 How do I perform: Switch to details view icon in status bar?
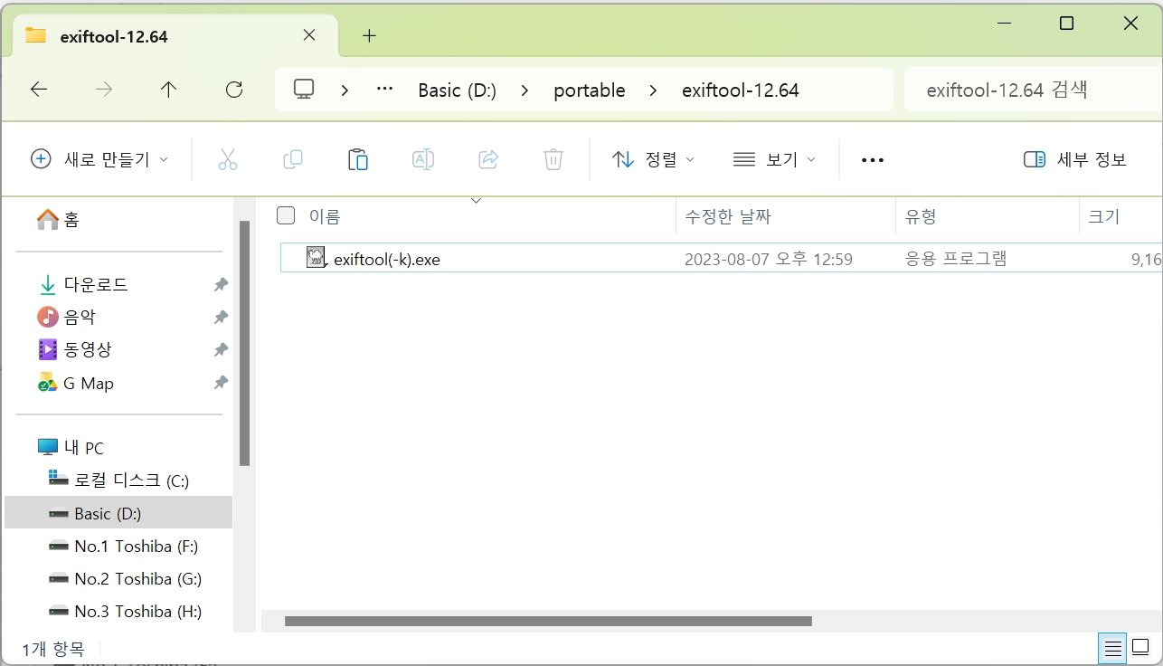click(1113, 648)
